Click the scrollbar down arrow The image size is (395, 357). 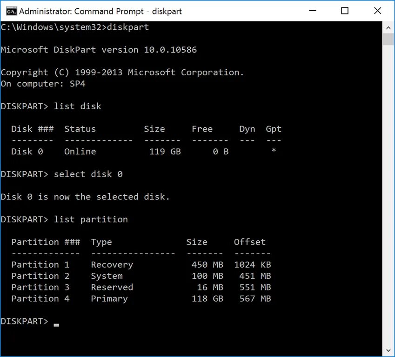[388, 350]
